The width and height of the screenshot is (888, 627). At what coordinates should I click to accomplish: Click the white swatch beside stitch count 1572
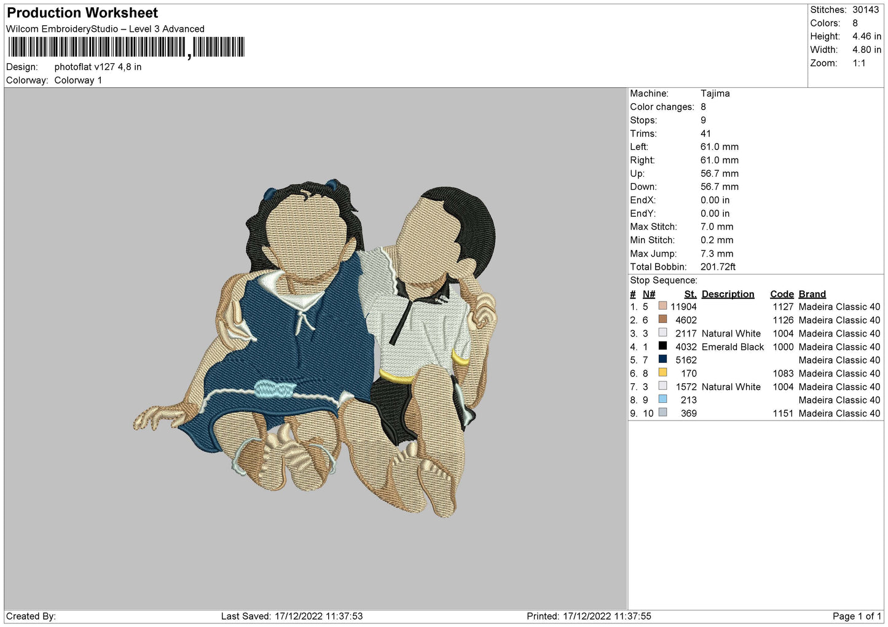(662, 386)
